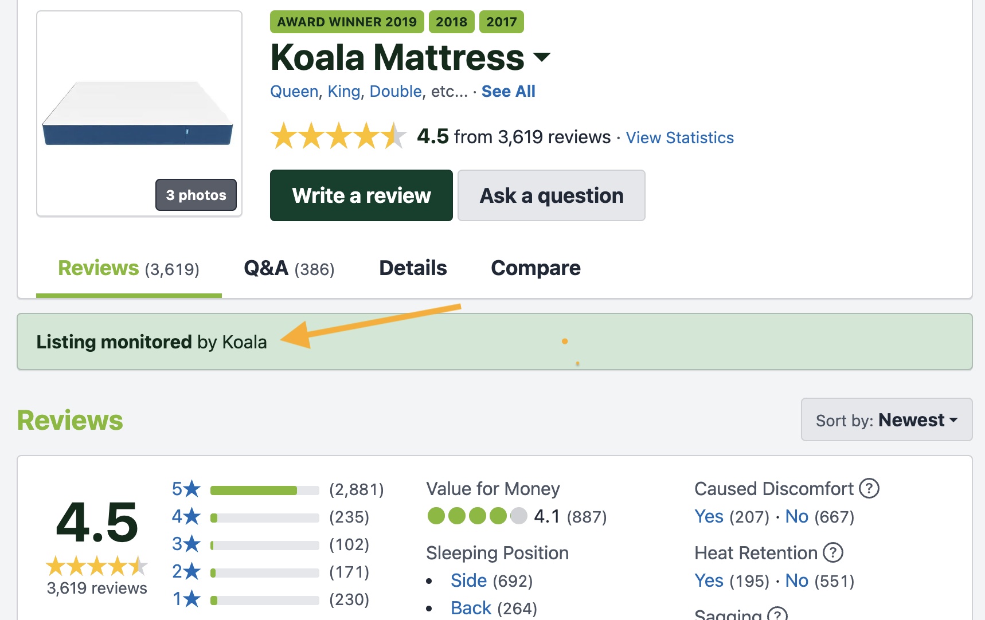Click the Heat Retention help question icon
The width and height of the screenshot is (985, 620).
point(833,553)
